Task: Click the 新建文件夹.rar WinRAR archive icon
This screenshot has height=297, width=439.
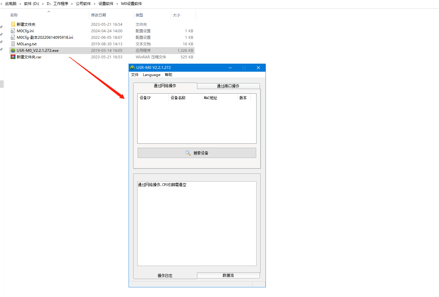Action: click(13, 57)
